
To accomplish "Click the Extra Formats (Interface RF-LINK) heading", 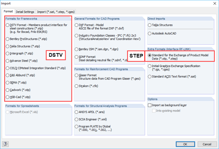I will (x=169, y=49).
